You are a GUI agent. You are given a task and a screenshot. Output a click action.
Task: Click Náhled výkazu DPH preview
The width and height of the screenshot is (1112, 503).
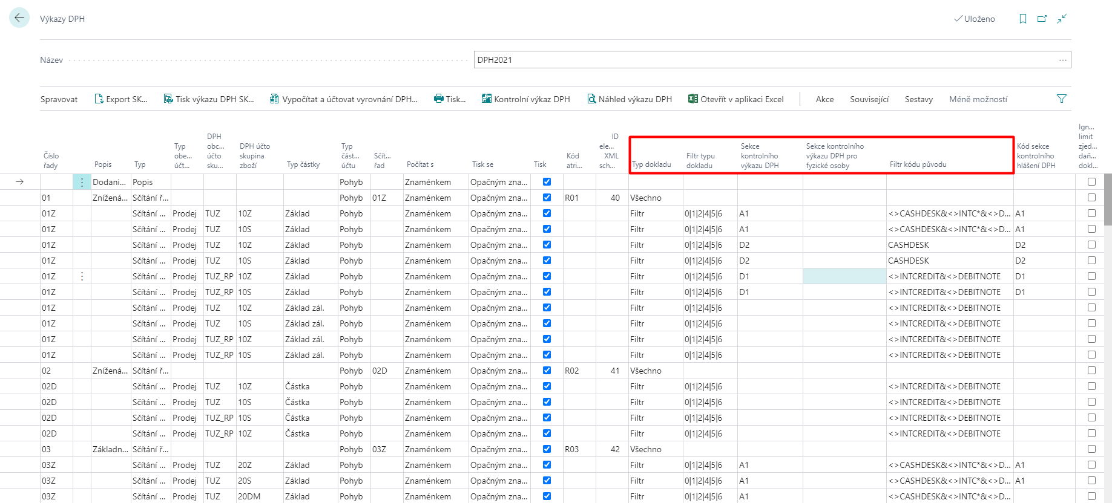(x=630, y=99)
